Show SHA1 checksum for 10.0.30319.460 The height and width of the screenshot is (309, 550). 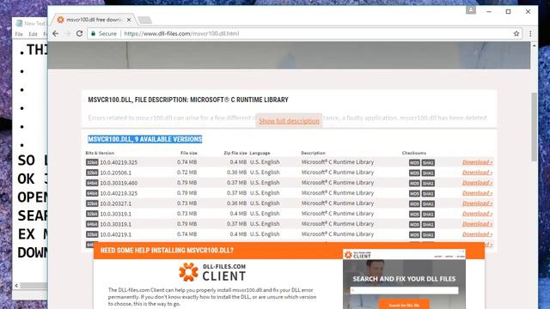[428, 183]
